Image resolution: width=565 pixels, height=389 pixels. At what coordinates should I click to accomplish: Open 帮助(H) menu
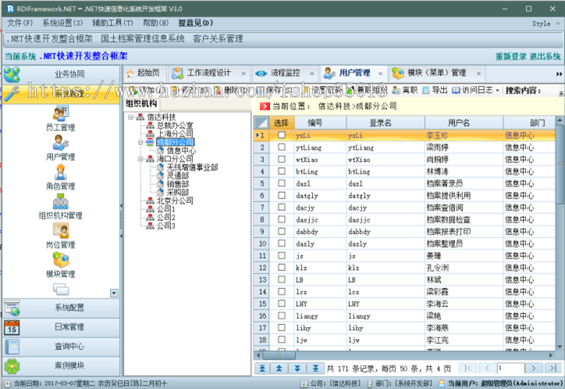(x=155, y=23)
